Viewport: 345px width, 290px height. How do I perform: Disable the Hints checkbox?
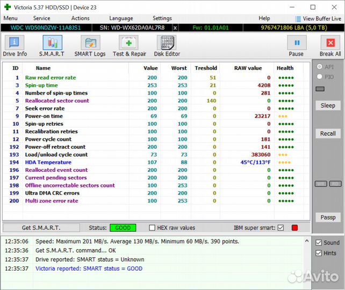[320, 253]
